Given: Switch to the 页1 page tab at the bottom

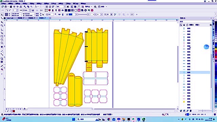Looking at the screenshot, I should click(x=25, y=109).
